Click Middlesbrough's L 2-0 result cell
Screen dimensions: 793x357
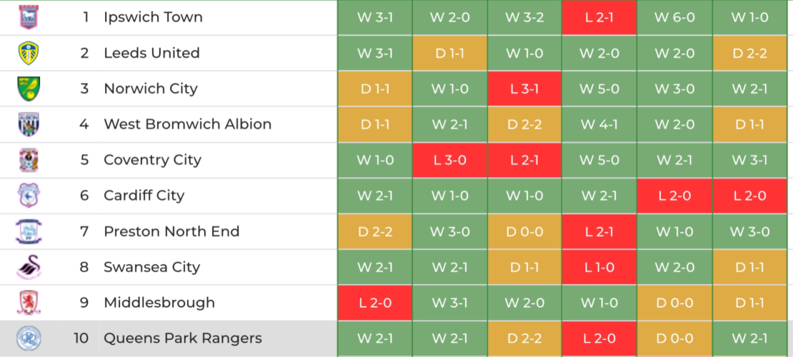click(x=375, y=303)
